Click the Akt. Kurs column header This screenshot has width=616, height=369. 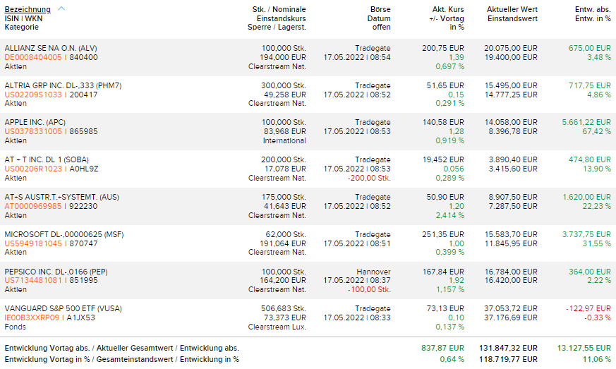coord(448,9)
